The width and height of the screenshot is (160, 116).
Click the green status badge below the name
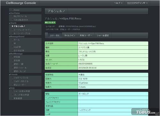(50, 22)
